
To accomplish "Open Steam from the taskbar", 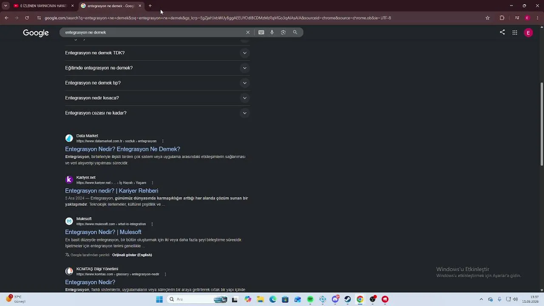I will point(348,299).
